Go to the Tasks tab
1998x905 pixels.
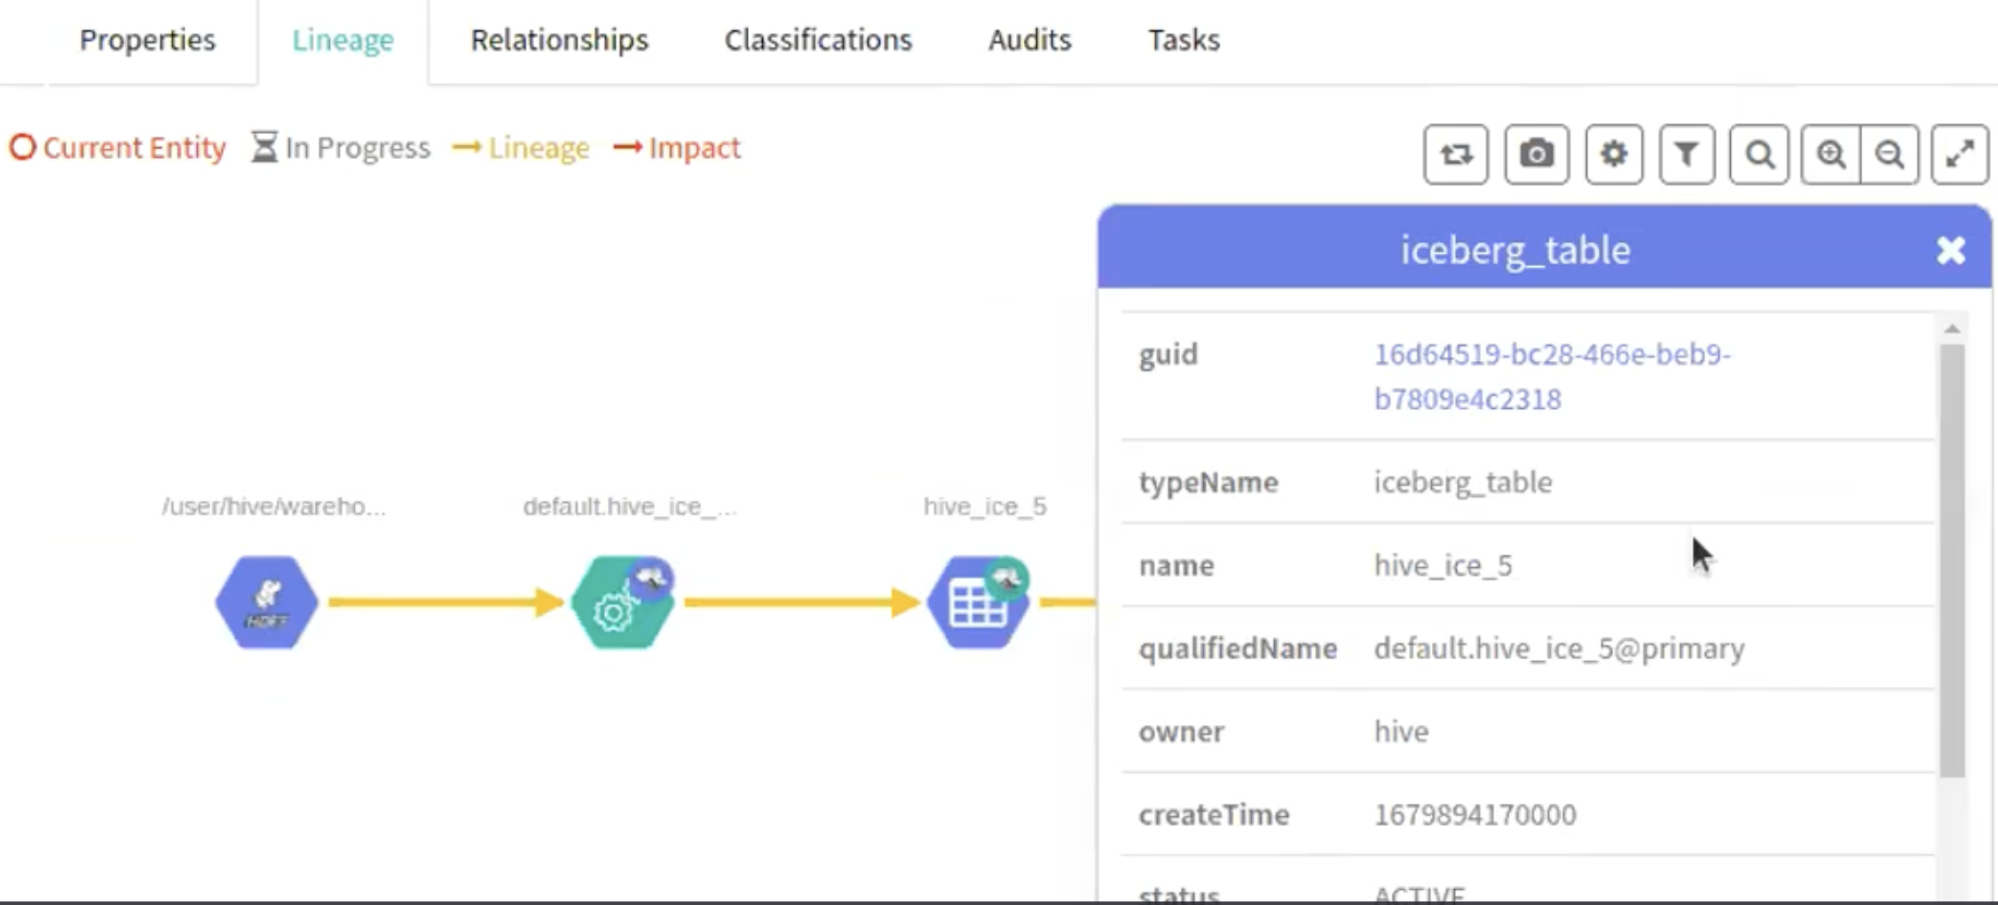[x=1184, y=40]
